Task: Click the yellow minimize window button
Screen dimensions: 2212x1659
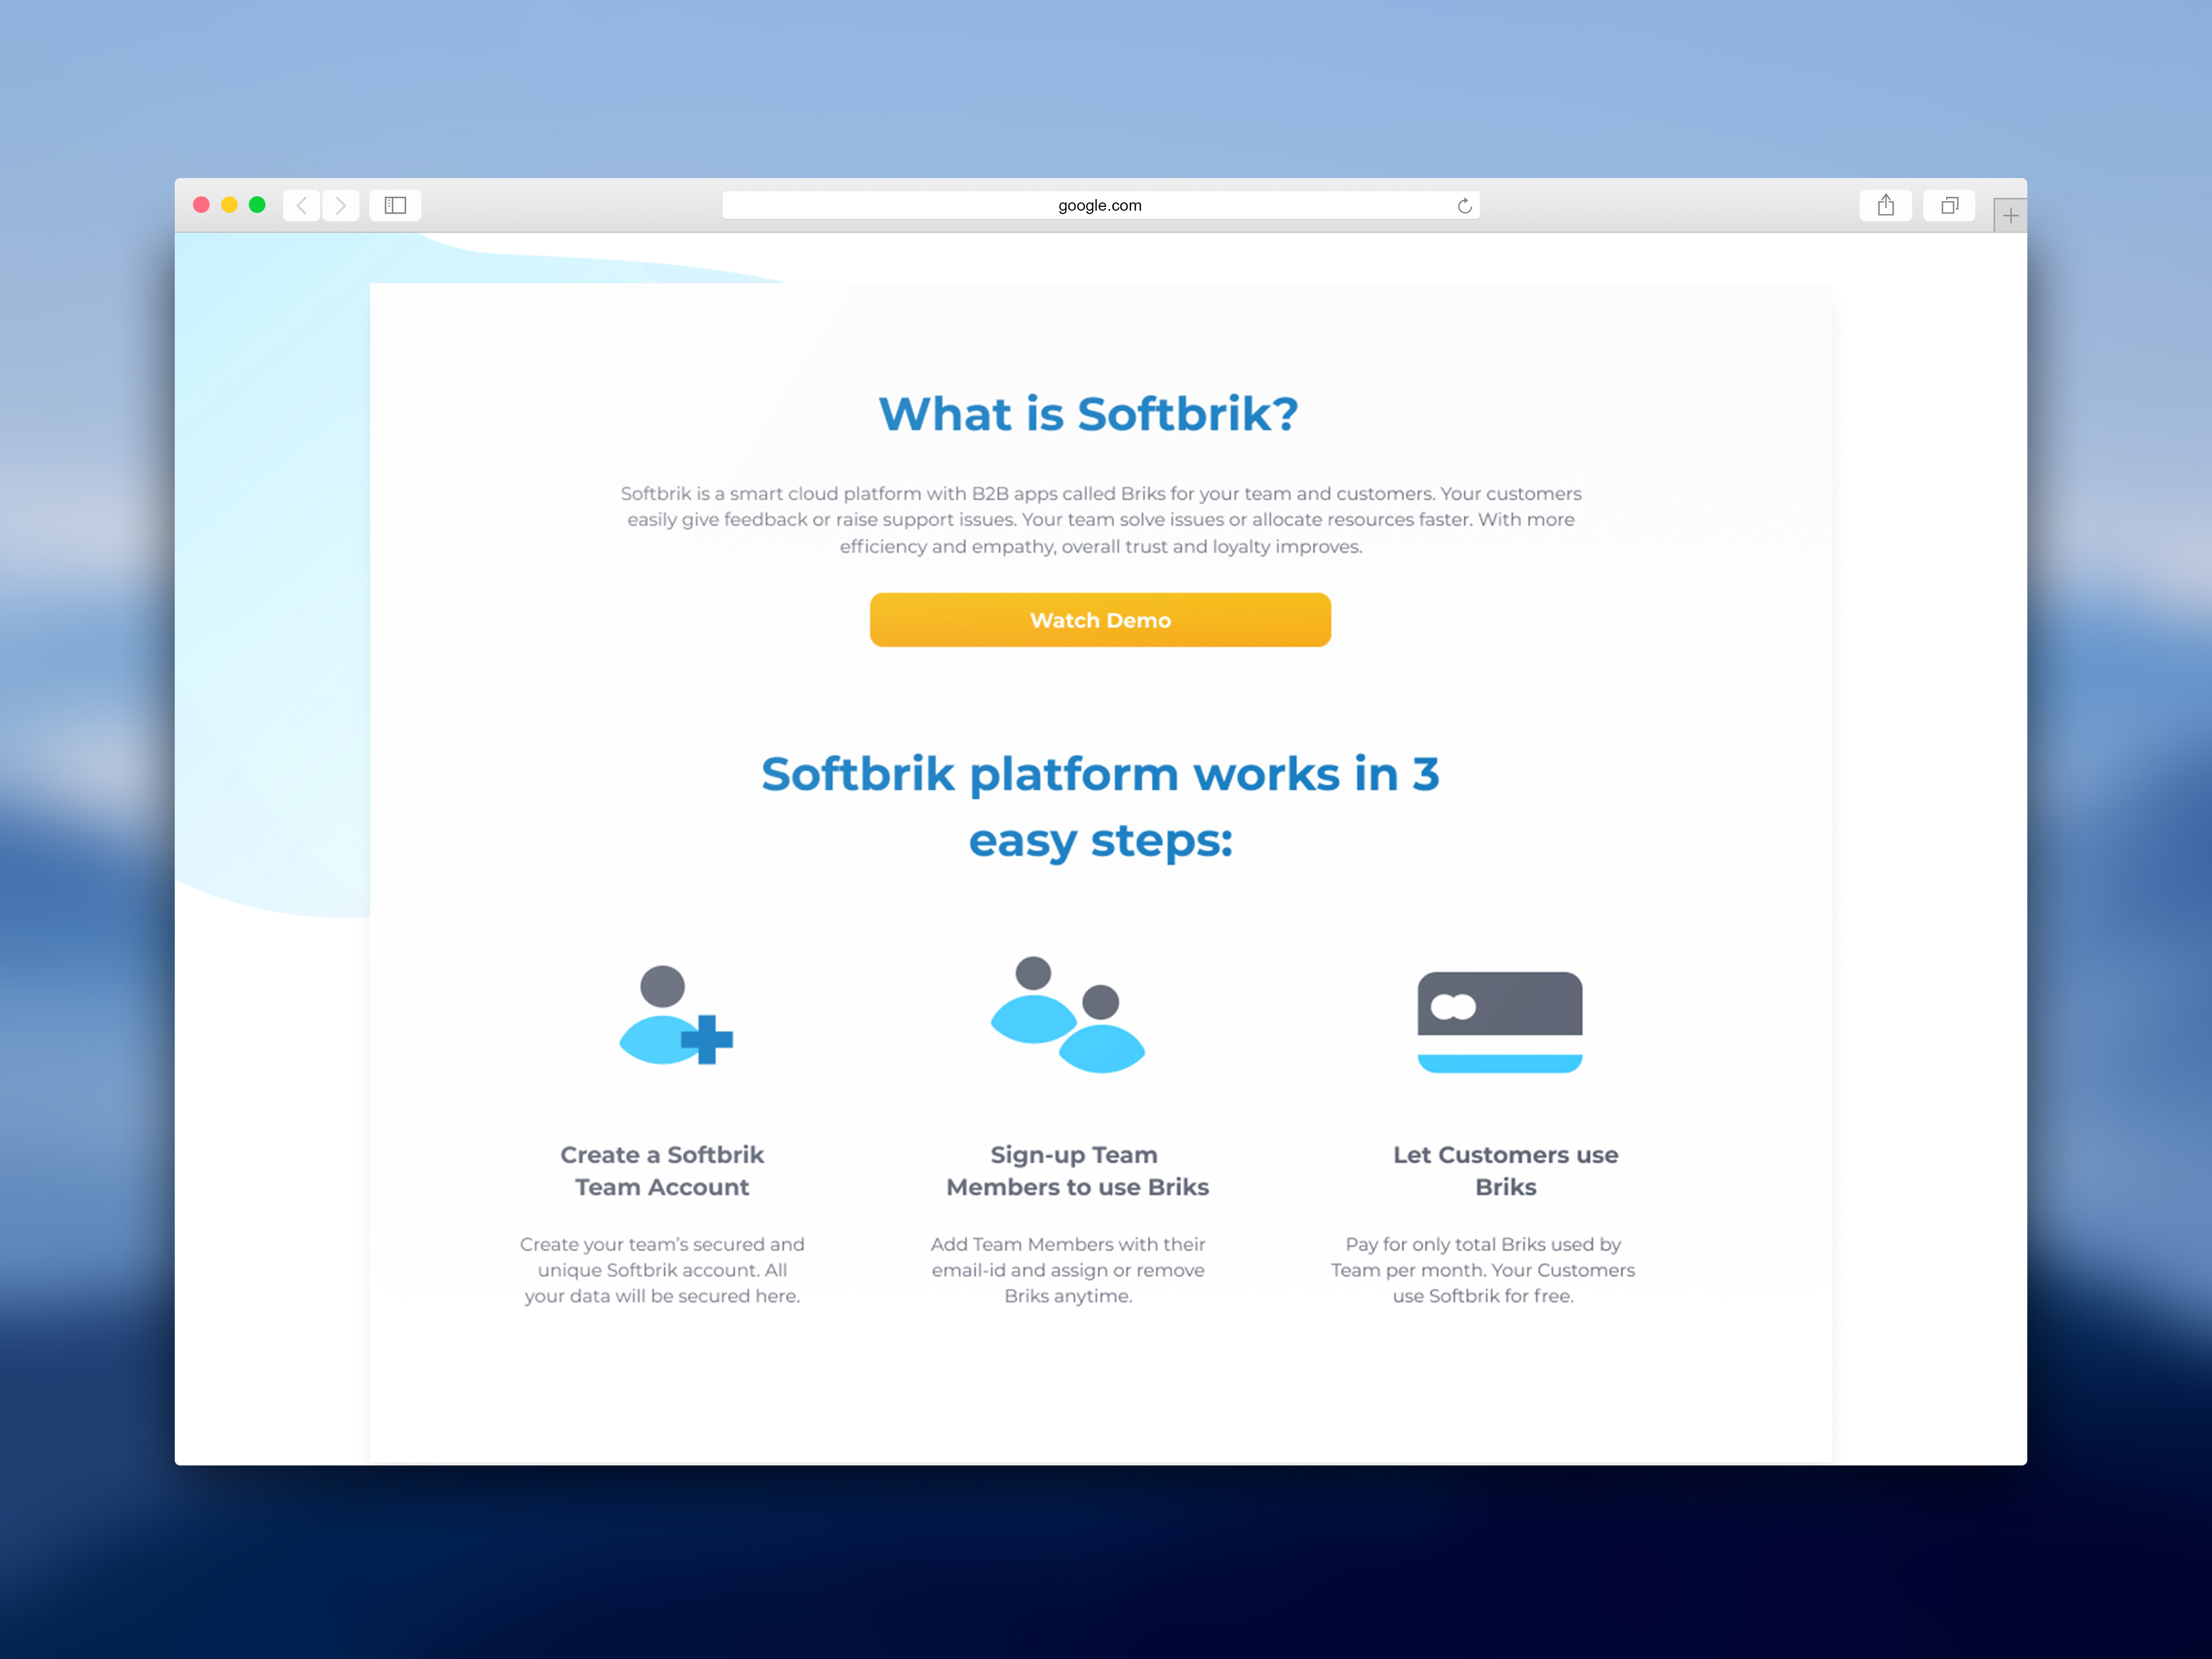Action: (229, 205)
